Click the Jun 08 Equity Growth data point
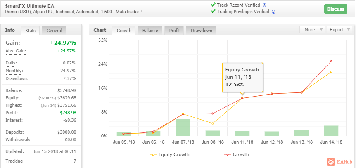The width and height of the screenshot is (356, 168). 213,123
